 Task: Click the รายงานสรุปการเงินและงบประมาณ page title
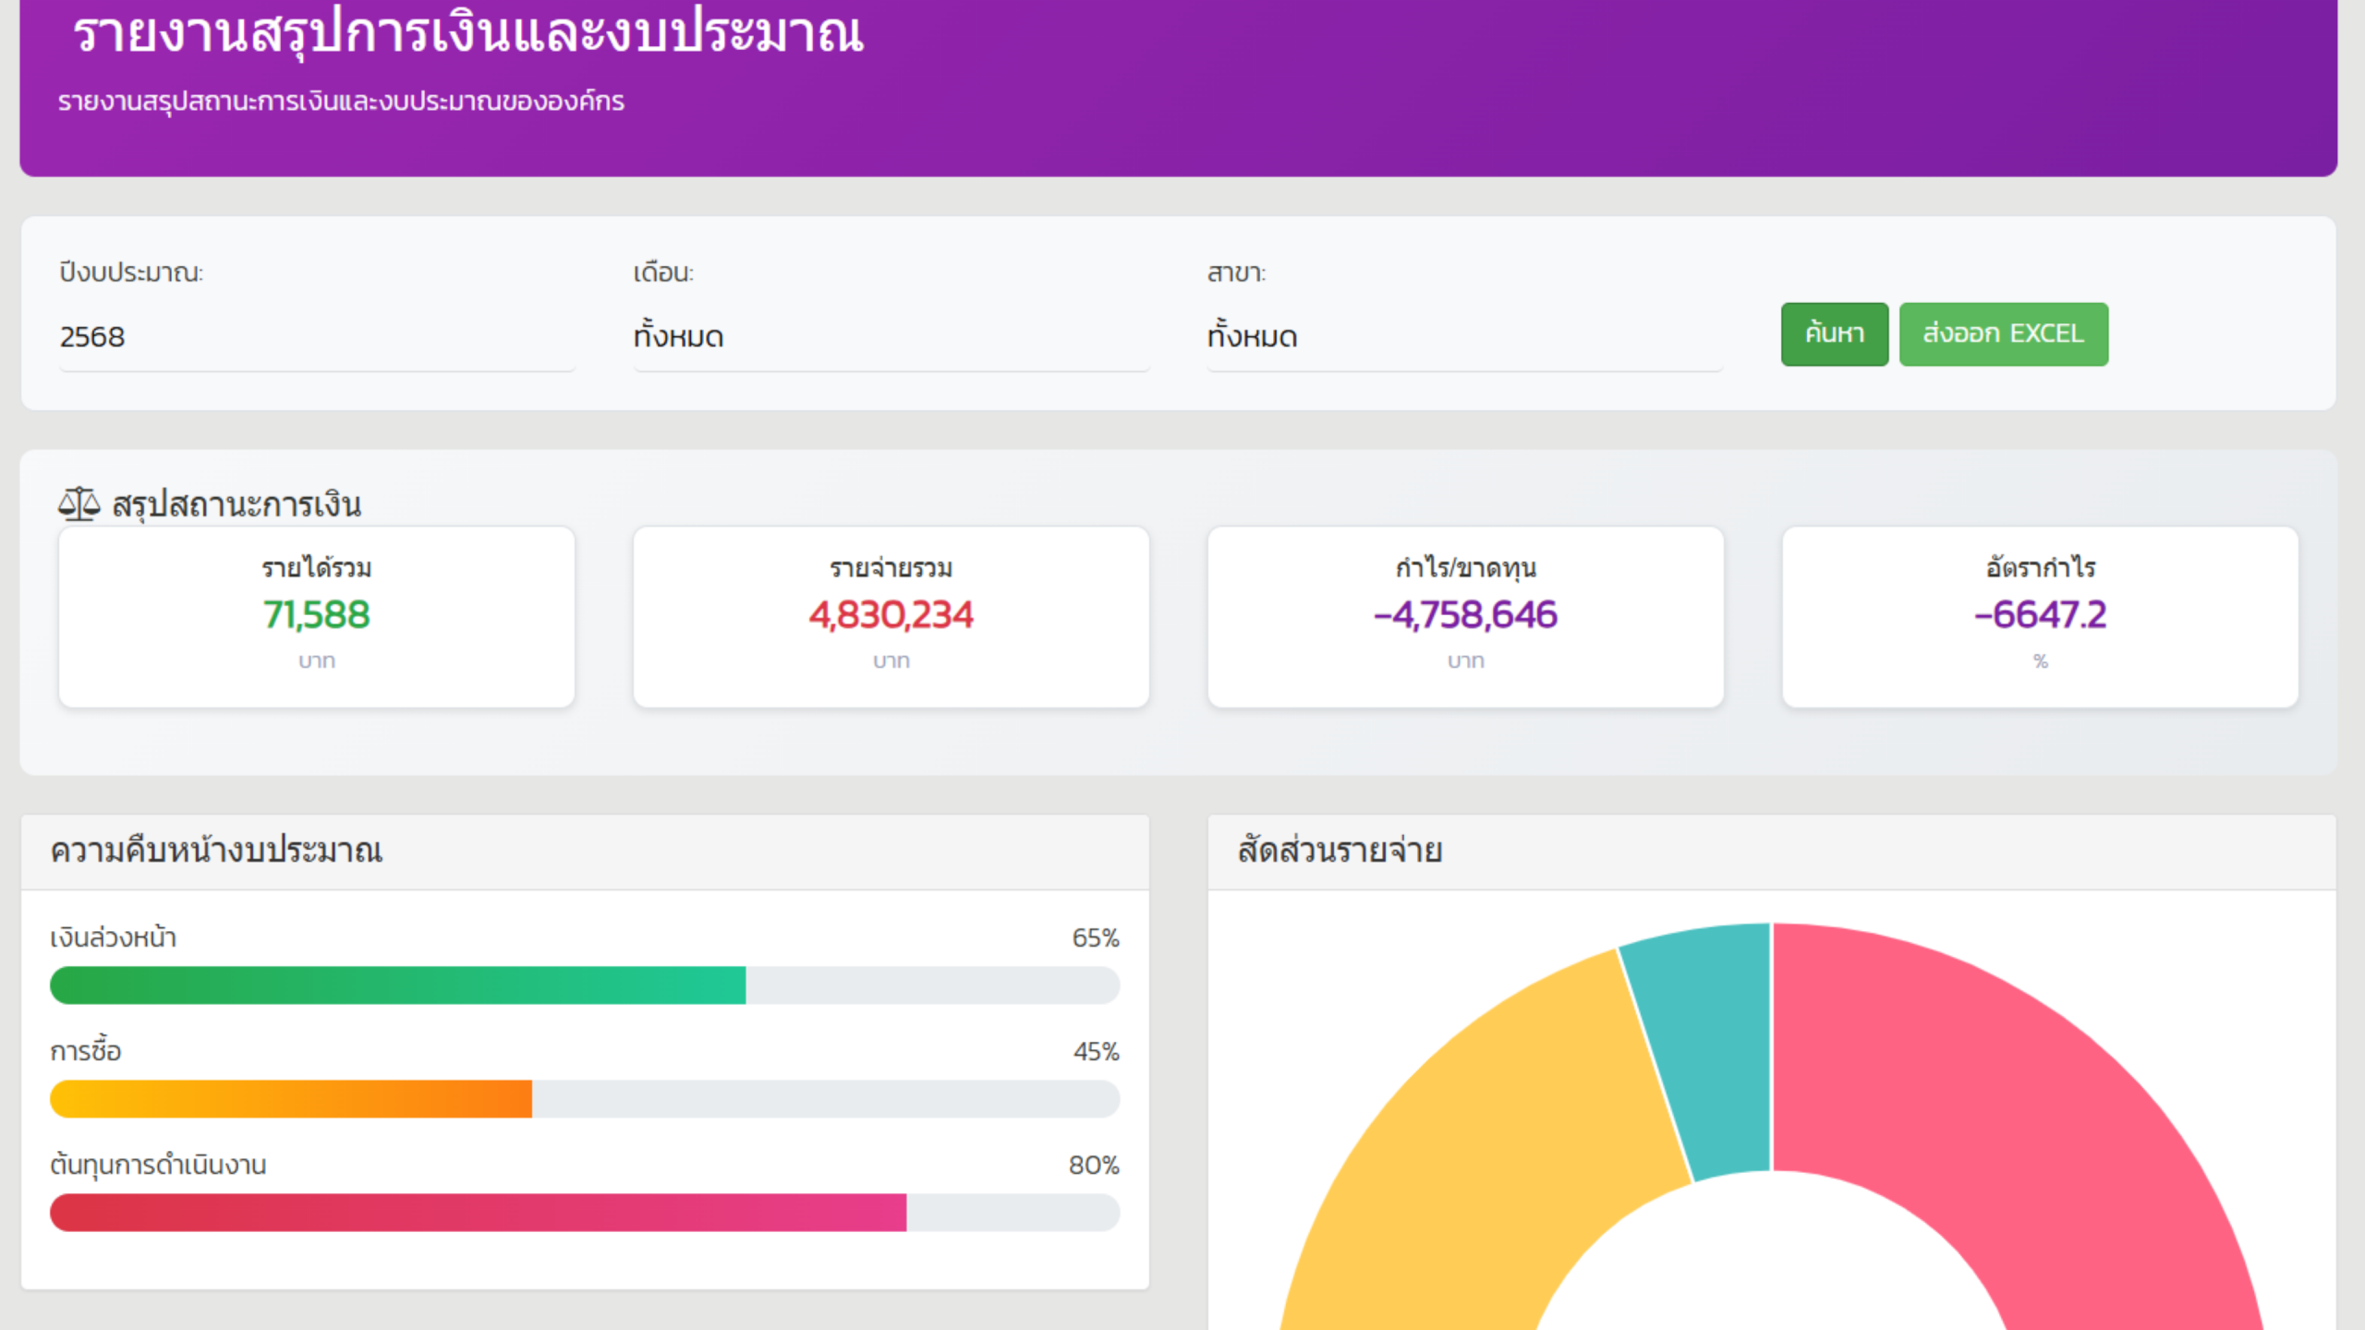coord(467,33)
